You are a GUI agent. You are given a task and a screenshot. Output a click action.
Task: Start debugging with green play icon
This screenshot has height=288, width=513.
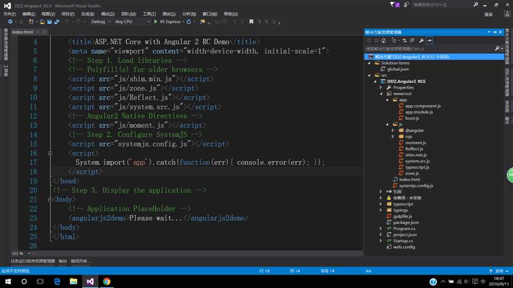point(156,21)
